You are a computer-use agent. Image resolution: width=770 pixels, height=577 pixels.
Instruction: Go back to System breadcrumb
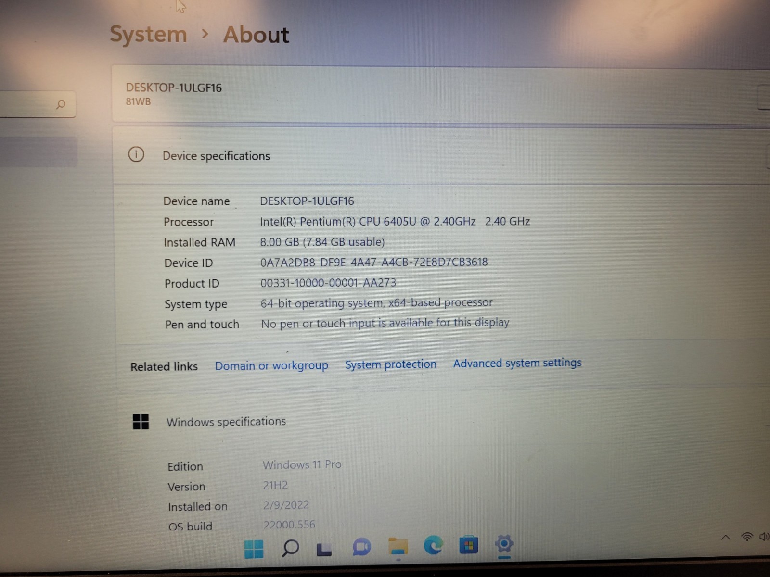pyautogui.click(x=148, y=34)
